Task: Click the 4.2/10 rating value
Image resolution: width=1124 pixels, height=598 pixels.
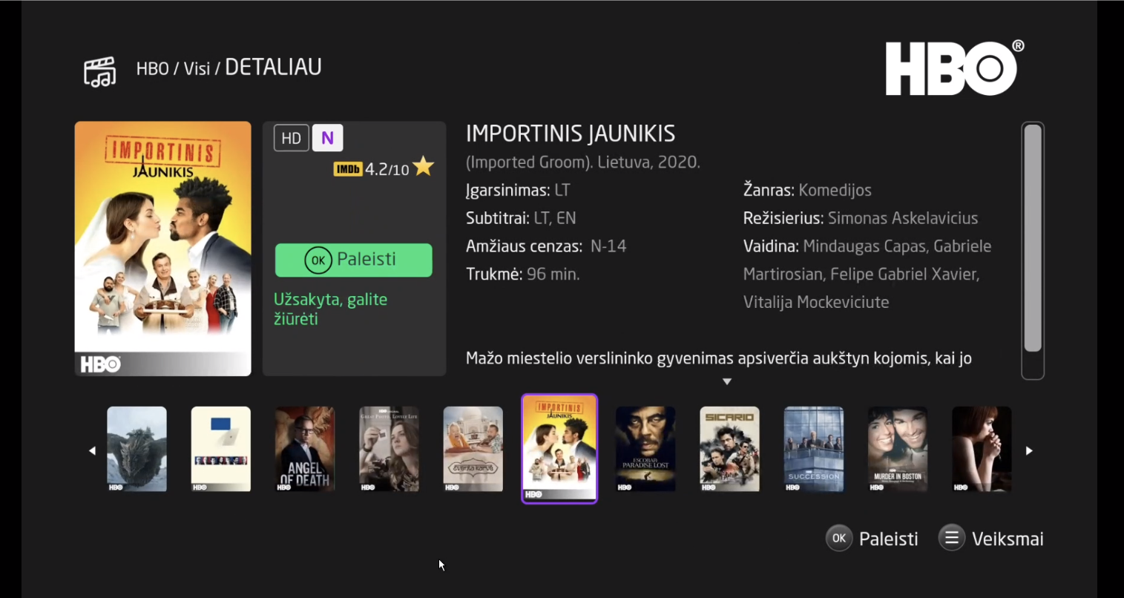Action: click(x=387, y=169)
